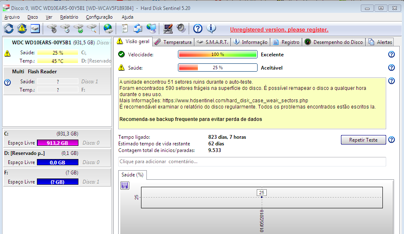Open the Ajuda menu
The image size is (404, 234).
click(x=127, y=17)
